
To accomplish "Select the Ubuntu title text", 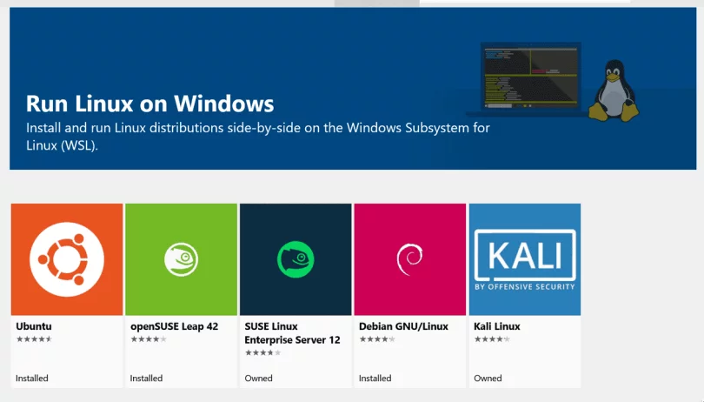I will 34,326.
